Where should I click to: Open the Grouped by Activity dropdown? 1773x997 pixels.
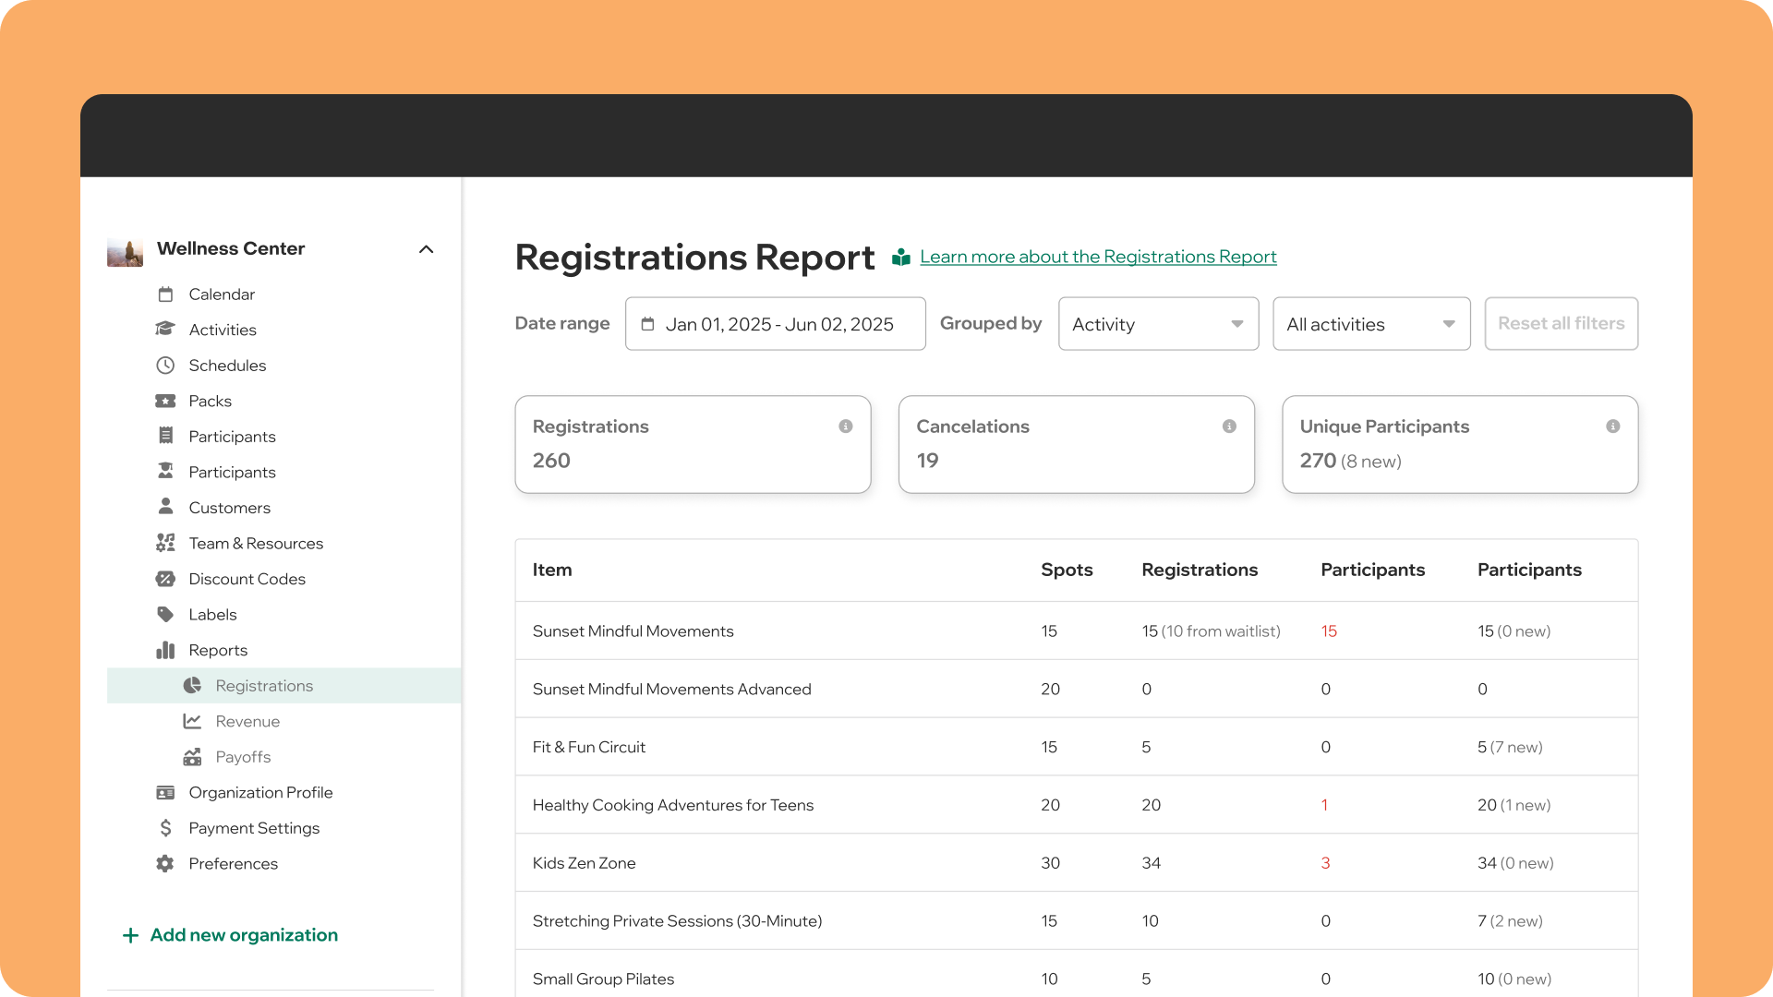tap(1158, 324)
